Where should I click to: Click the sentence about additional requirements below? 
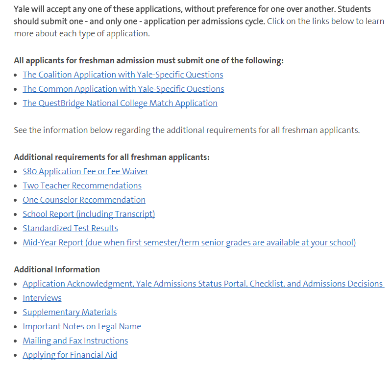[x=187, y=131]
